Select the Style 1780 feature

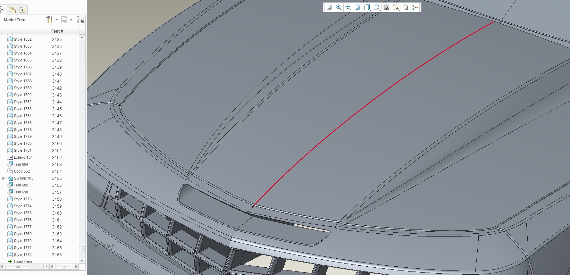coord(23,143)
